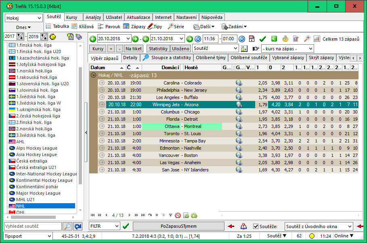Click the yellow tennis ball icon beside years
This screenshot has height=243, width=367.
[x=53, y=37]
